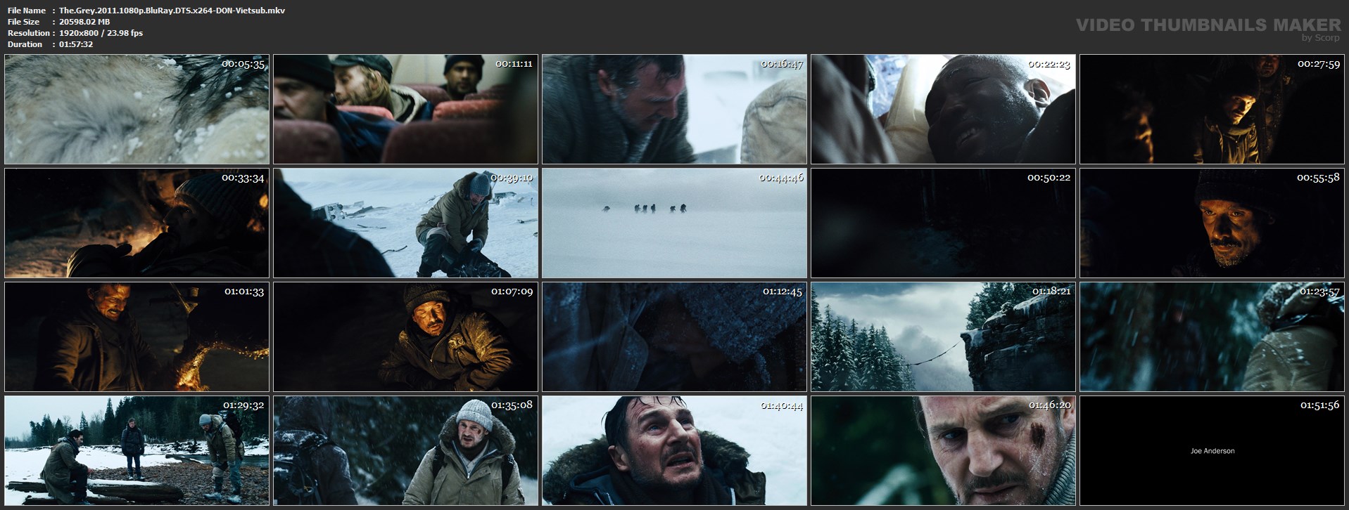The width and height of the screenshot is (1349, 510).
Task: Select the snowy wreckage thumbnail 00:39:10
Action: coord(405,223)
